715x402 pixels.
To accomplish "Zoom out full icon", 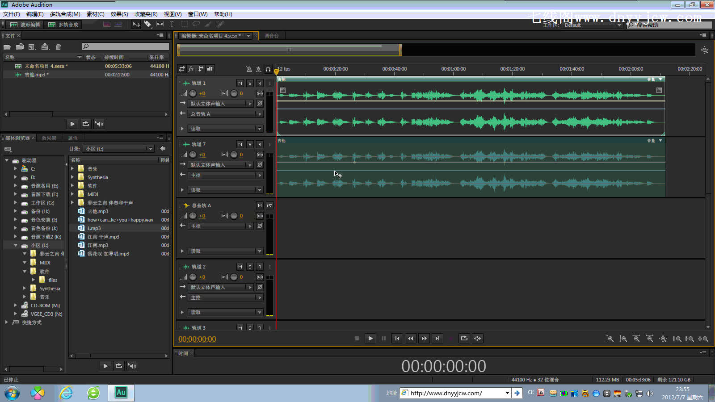I will coord(664,339).
